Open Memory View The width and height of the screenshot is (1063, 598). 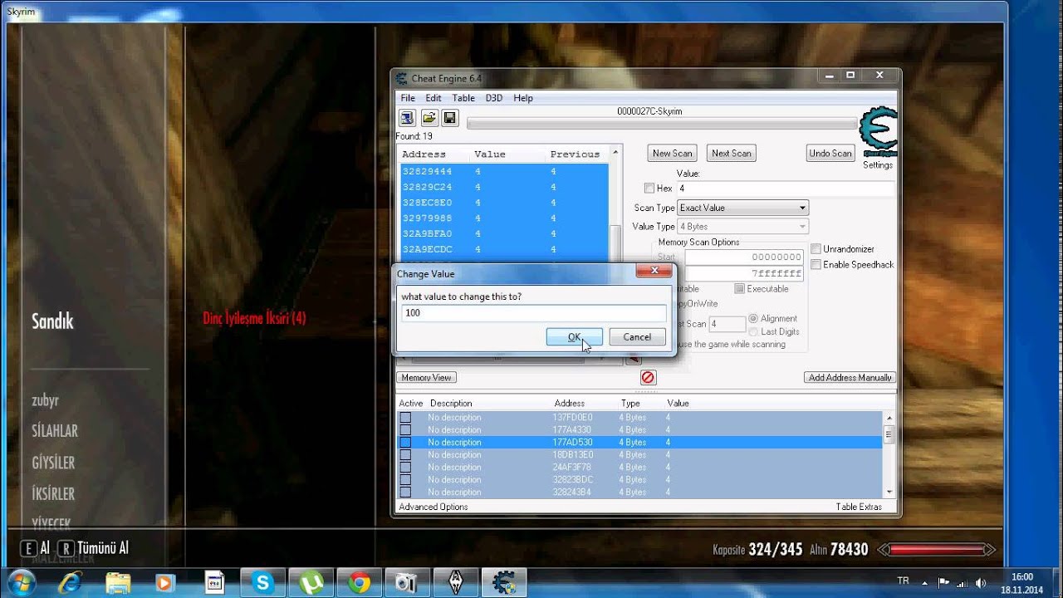point(426,378)
